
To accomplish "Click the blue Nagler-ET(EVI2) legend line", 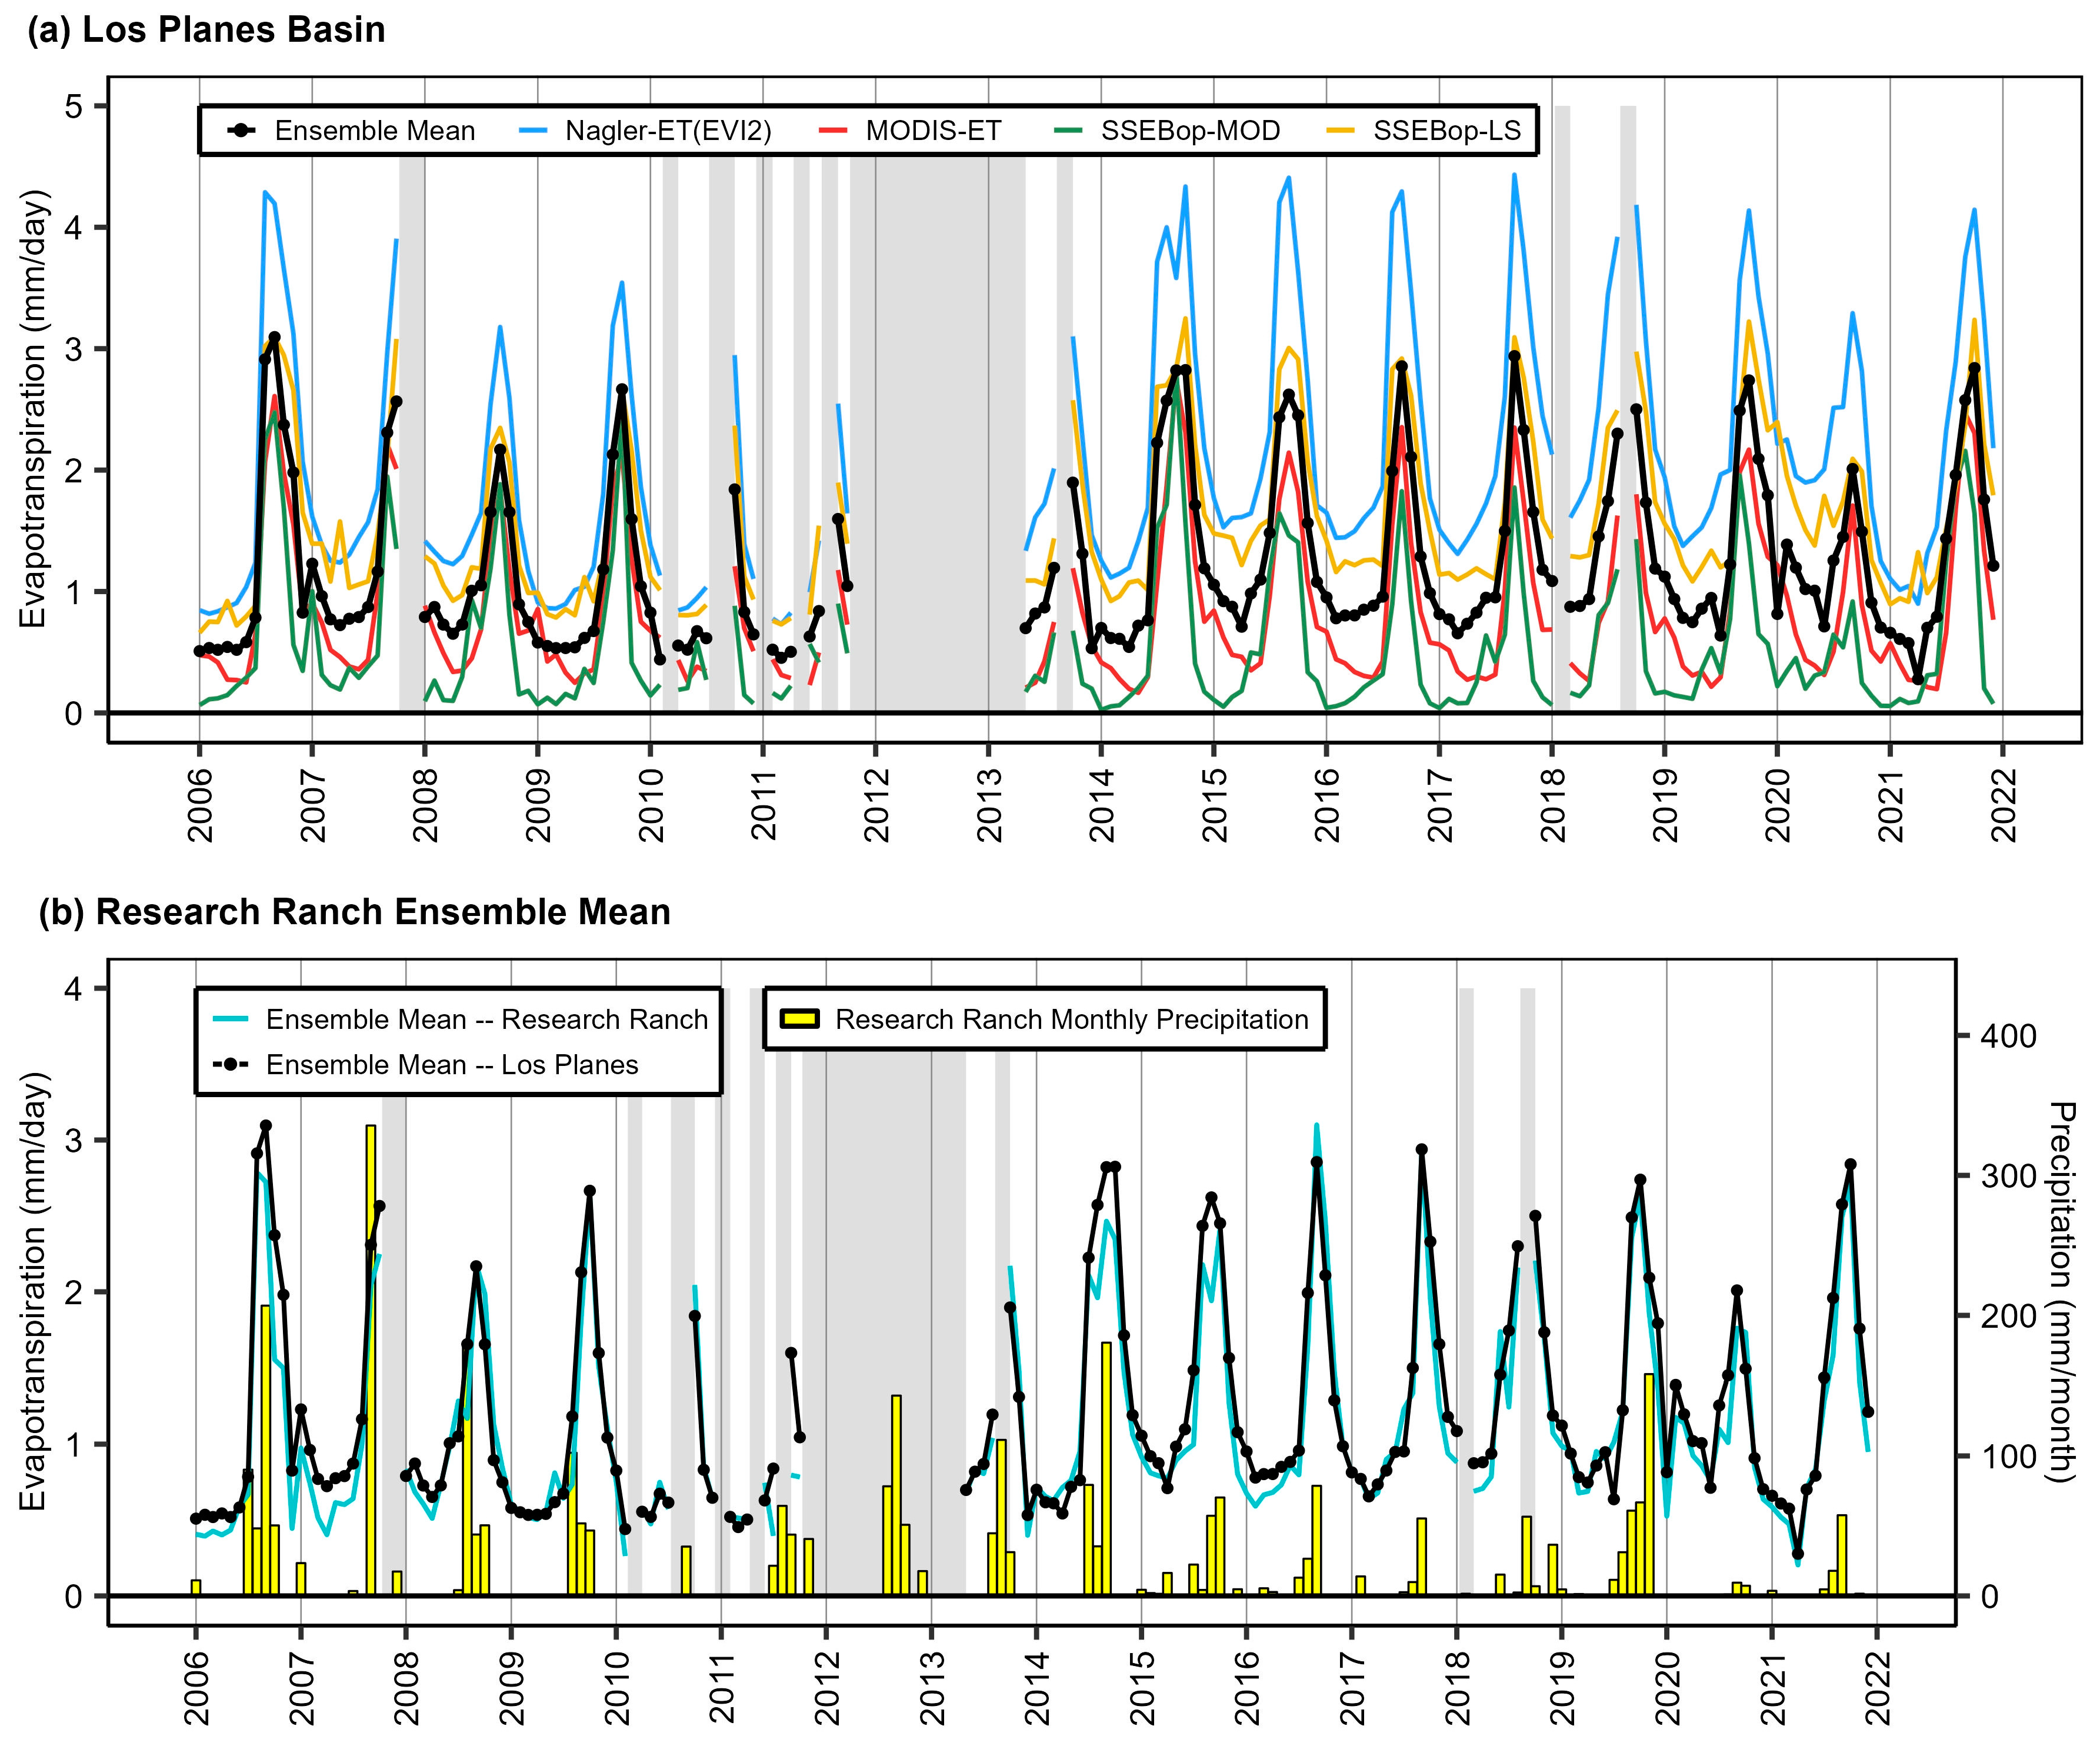I will tap(534, 131).
